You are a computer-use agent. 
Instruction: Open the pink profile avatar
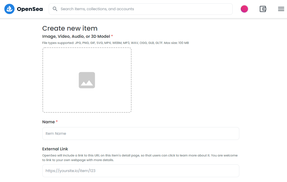point(244,9)
